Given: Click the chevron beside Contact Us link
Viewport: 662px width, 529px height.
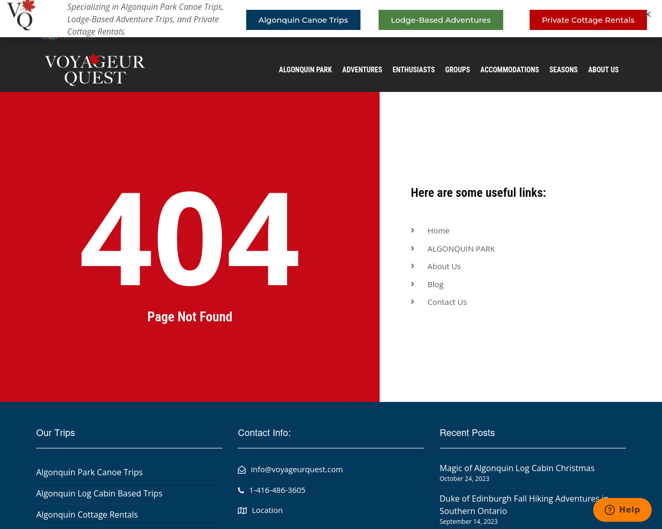Looking at the screenshot, I should 413,302.
